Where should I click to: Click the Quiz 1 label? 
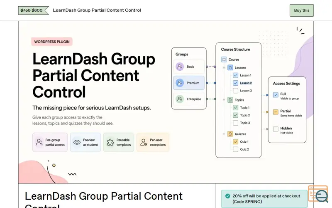click(244, 141)
